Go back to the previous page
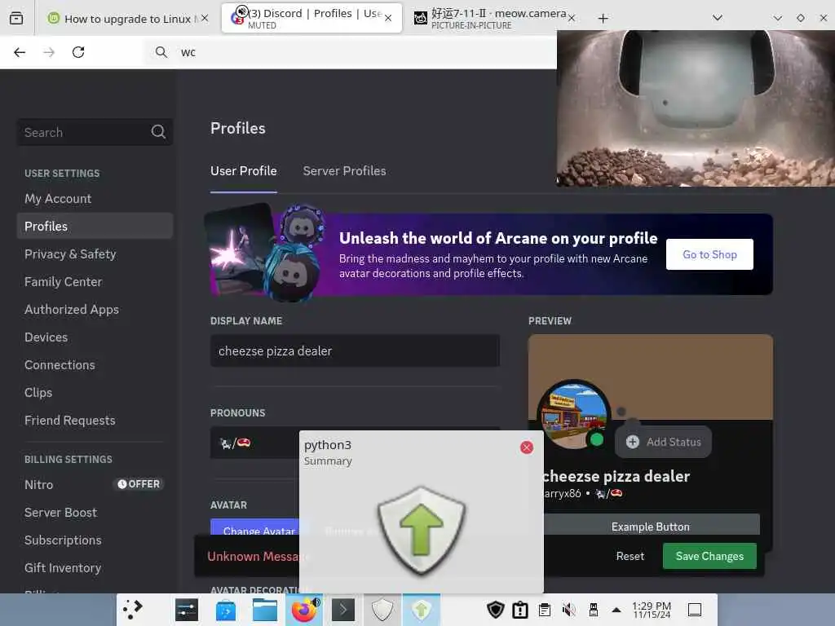835x626 pixels. (x=20, y=52)
